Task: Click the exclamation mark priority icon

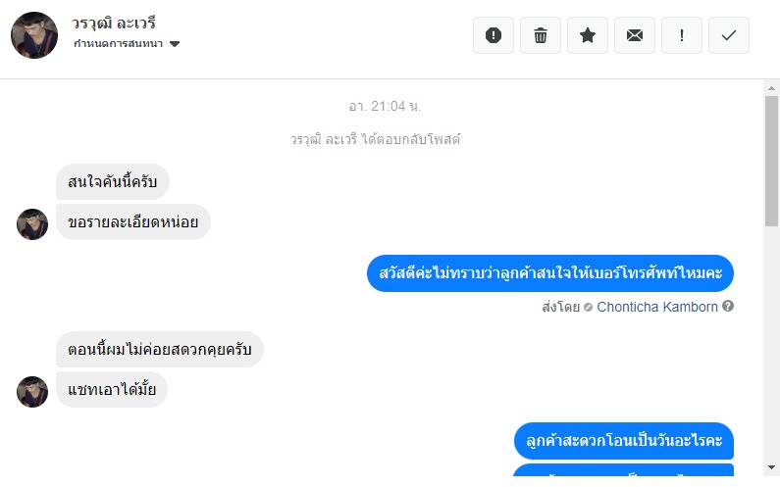Action: click(x=682, y=35)
